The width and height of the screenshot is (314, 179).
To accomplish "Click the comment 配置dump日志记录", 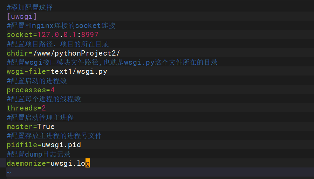I will 39,154.
